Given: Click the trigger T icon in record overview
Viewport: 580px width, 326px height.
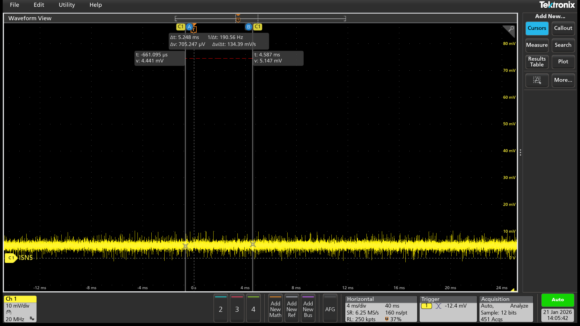Looking at the screenshot, I should coord(238,20).
